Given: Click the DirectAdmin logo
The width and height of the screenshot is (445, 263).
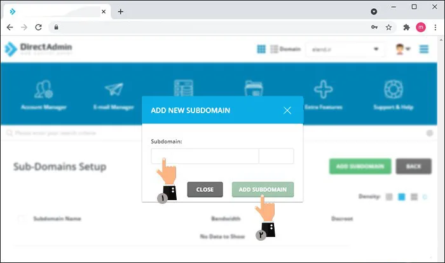Looking at the screenshot, I should point(39,49).
